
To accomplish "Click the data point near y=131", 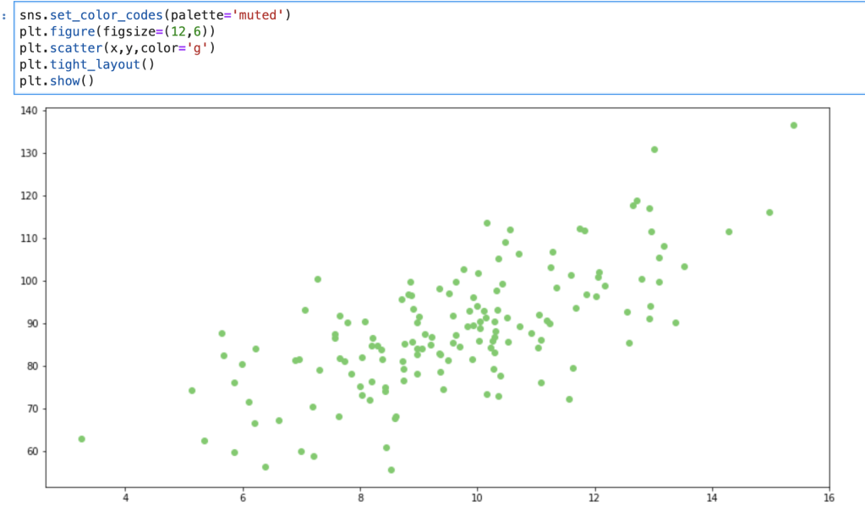I will pyautogui.click(x=654, y=150).
